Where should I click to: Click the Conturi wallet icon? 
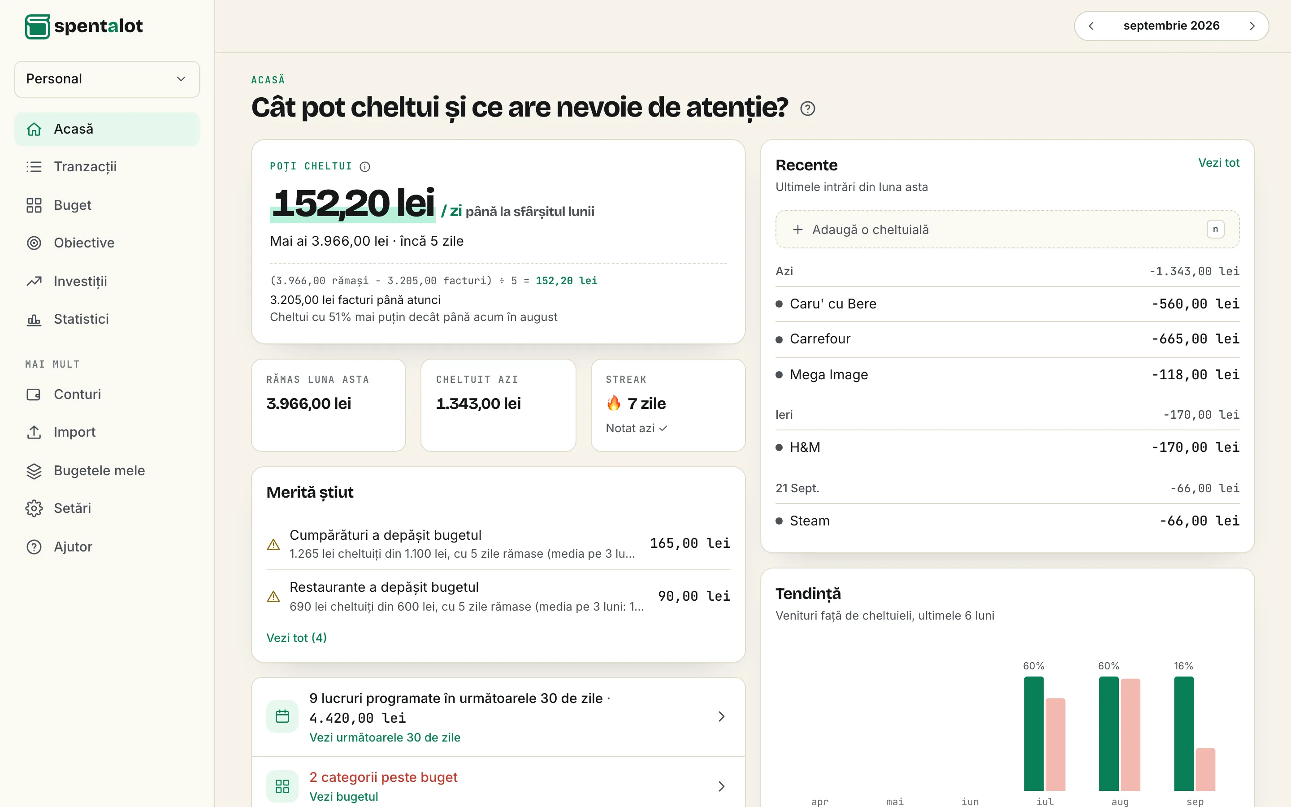(x=34, y=395)
